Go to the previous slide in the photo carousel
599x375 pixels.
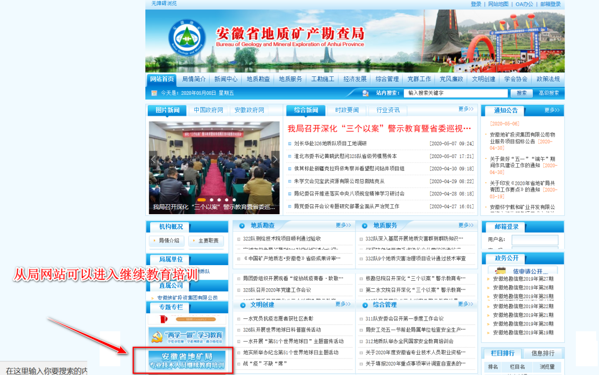coord(153,159)
